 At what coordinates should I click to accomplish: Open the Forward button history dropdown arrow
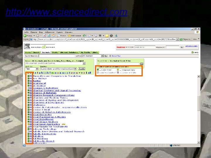[41, 36]
